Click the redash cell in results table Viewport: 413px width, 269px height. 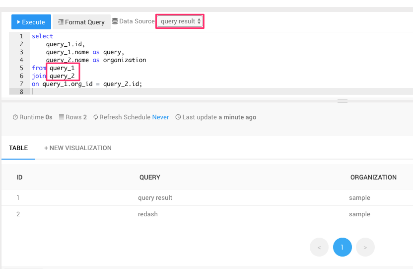click(x=148, y=214)
